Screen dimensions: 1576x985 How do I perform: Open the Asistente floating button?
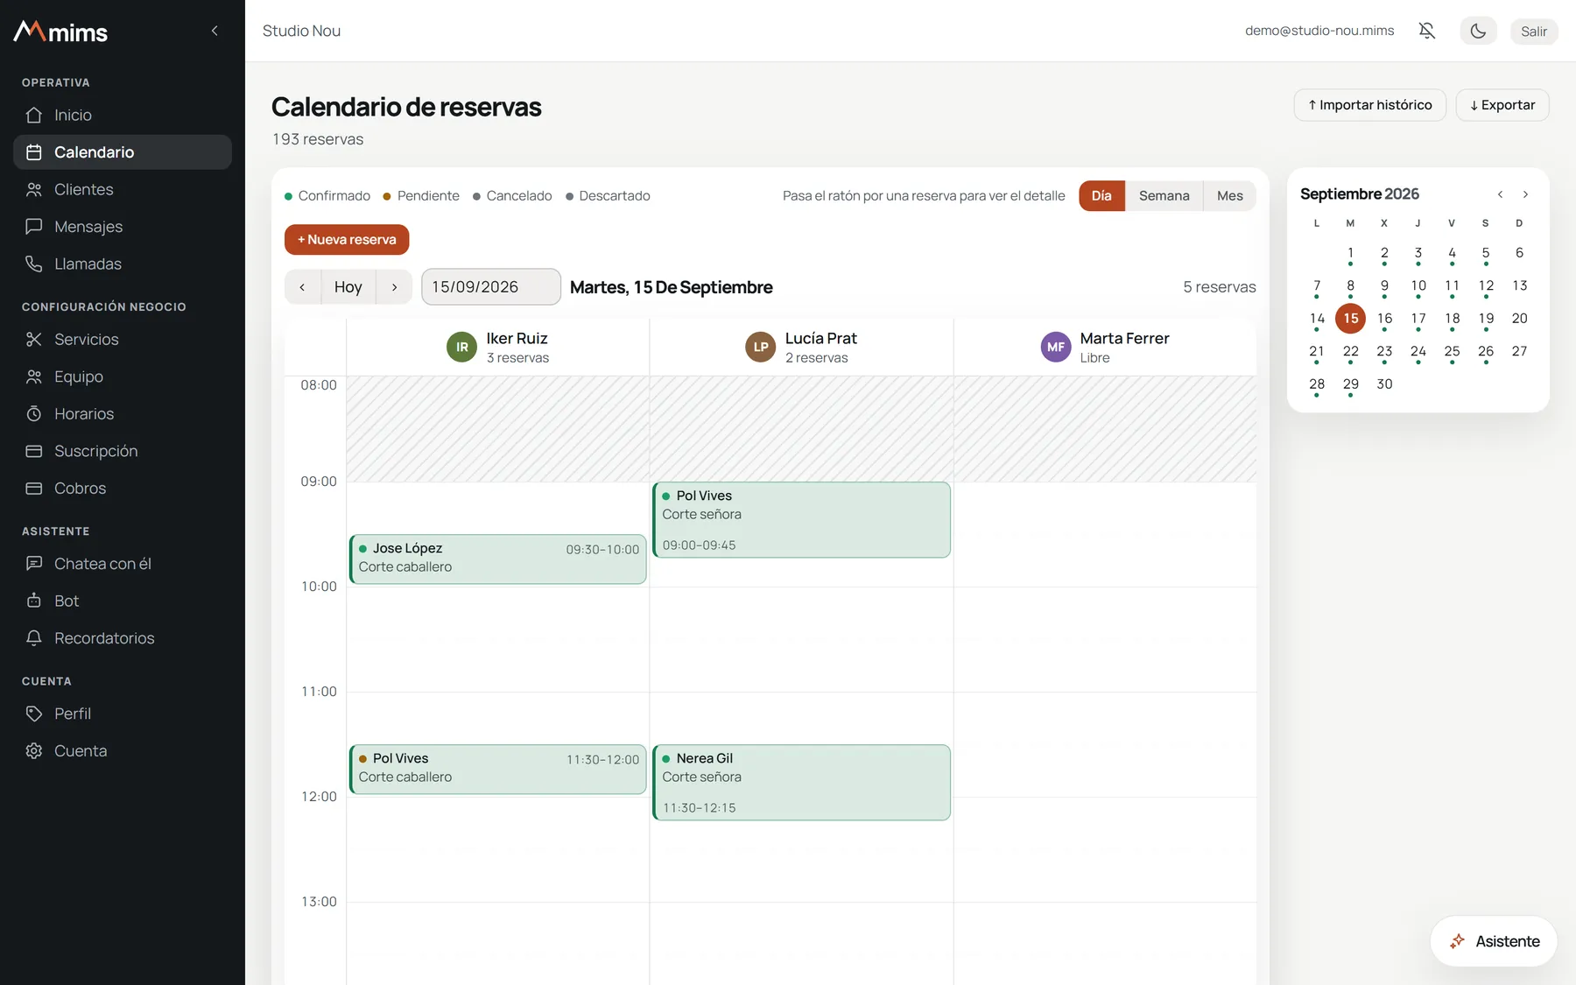pyautogui.click(x=1494, y=941)
